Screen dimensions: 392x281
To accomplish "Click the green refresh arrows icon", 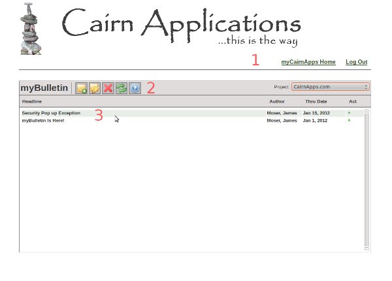I will 122,88.
